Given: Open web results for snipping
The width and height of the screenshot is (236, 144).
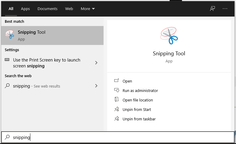Looking at the screenshot, I should [52, 86].
